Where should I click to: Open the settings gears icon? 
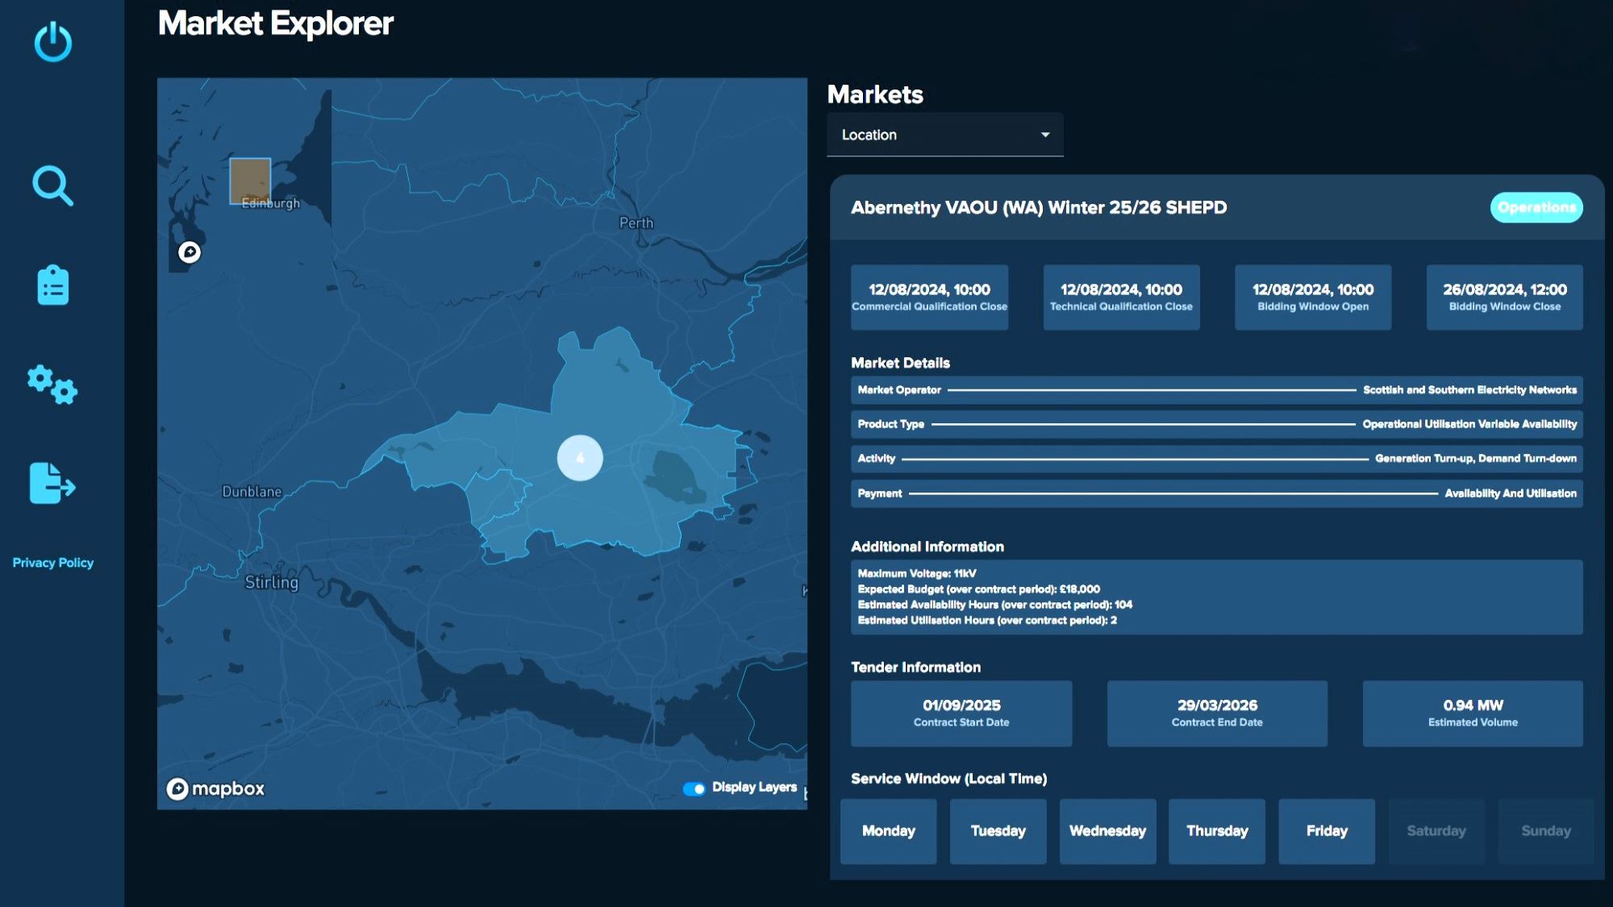[53, 385]
